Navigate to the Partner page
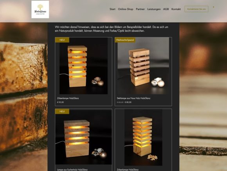227x171 pixels. [140, 9]
